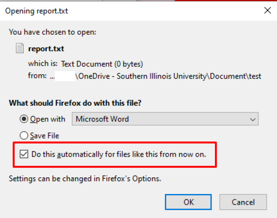The width and height of the screenshot is (277, 218).
Task: Uncheck Do this automatically checkbox
Action: click(24, 154)
